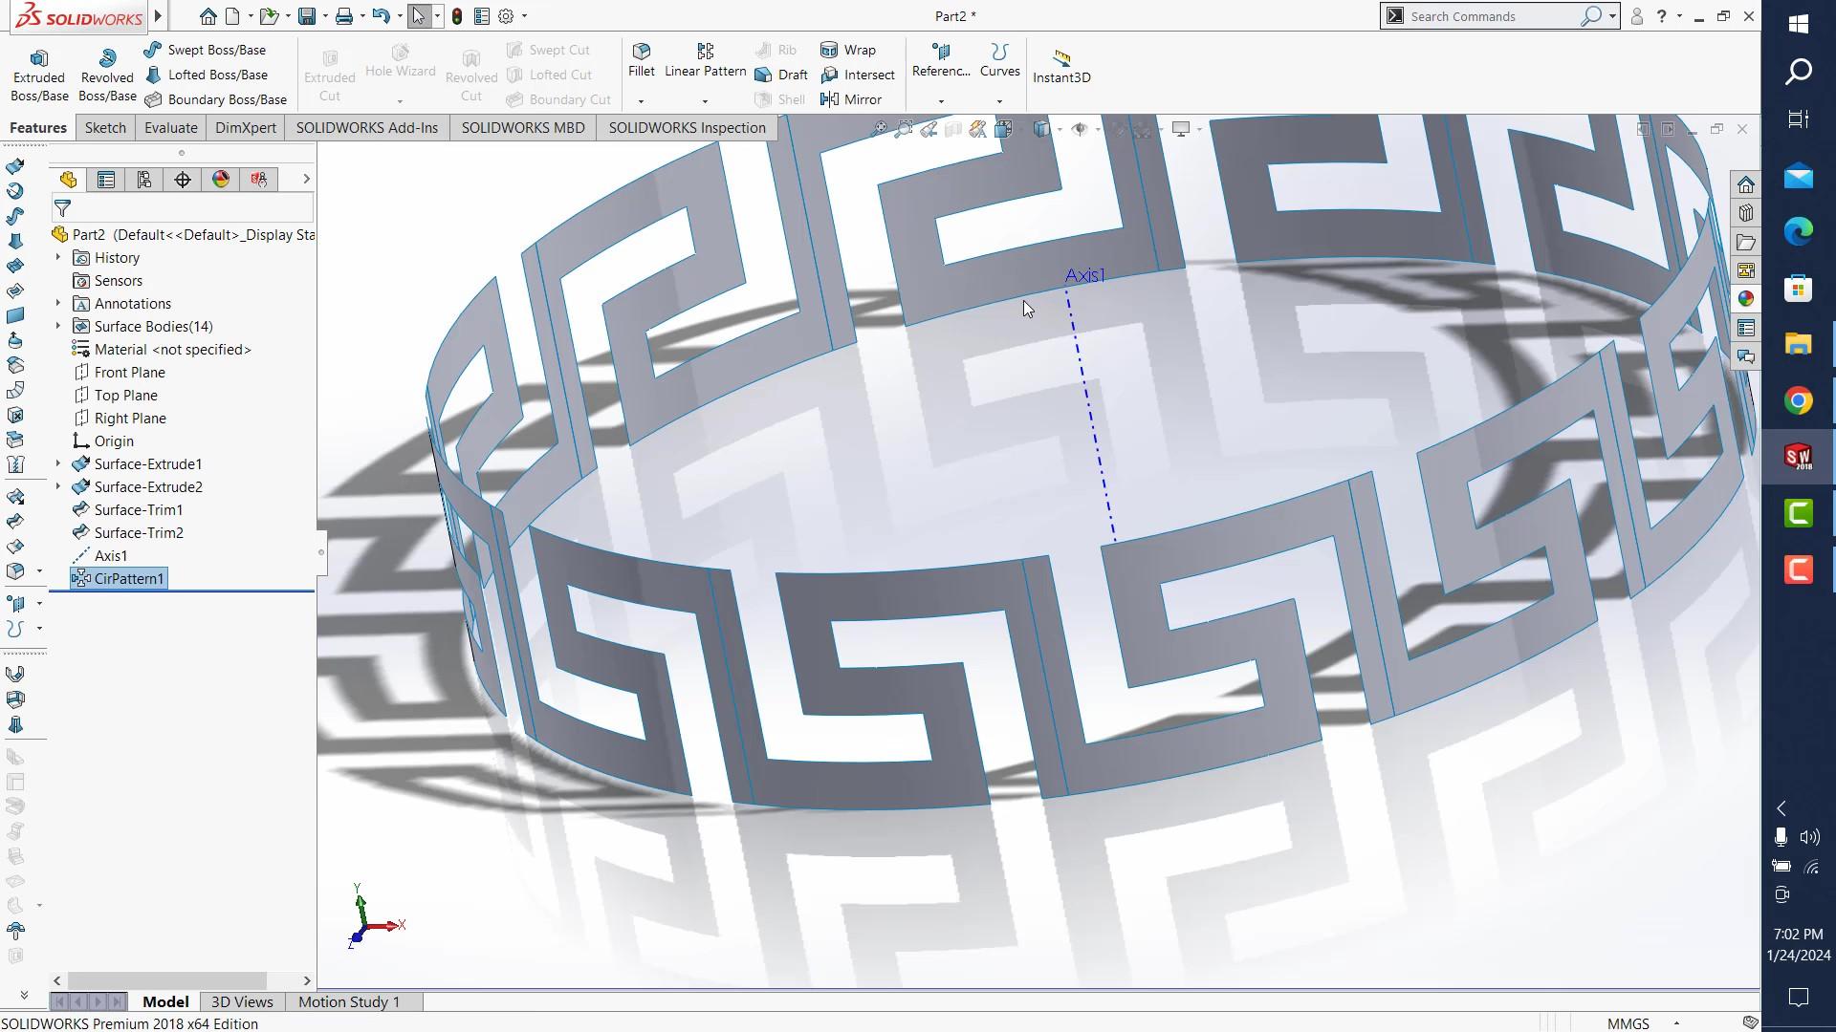The height and width of the screenshot is (1032, 1836).
Task: Open Linear Pattern dropdown arrow
Action: pos(705,101)
